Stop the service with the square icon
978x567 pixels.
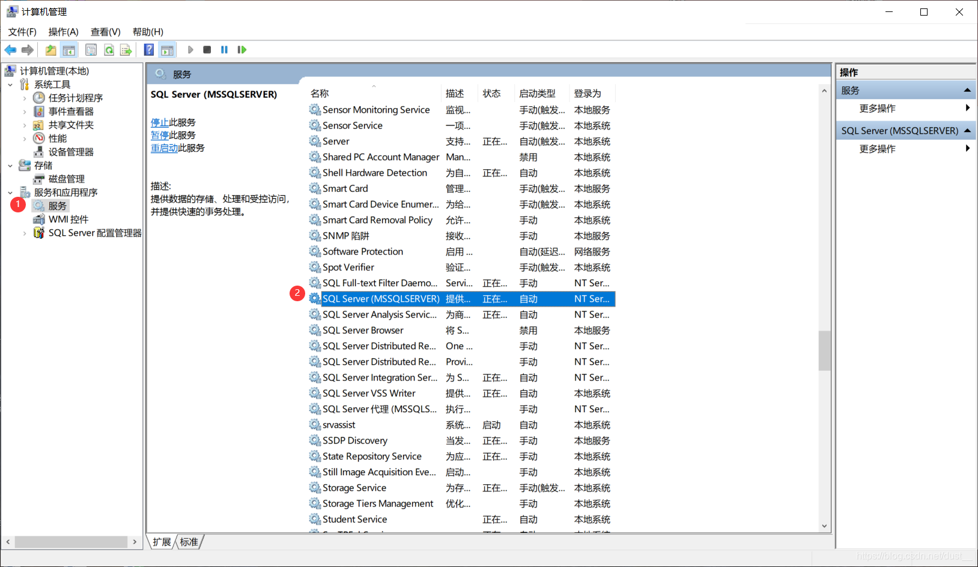(207, 50)
